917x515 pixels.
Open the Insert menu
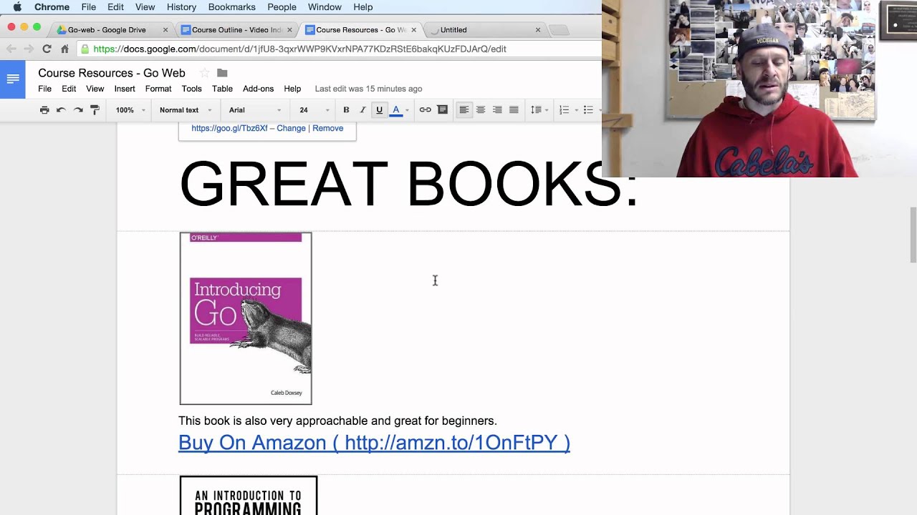(125, 89)
